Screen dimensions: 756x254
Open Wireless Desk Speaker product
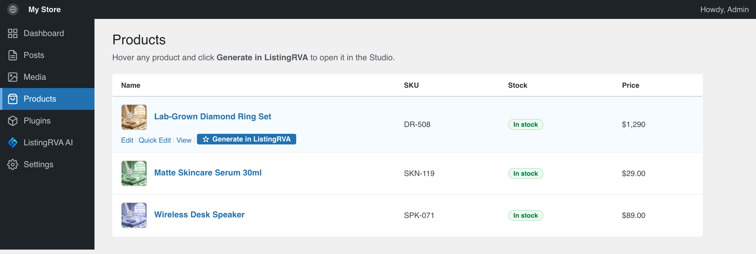pos(199,214)
